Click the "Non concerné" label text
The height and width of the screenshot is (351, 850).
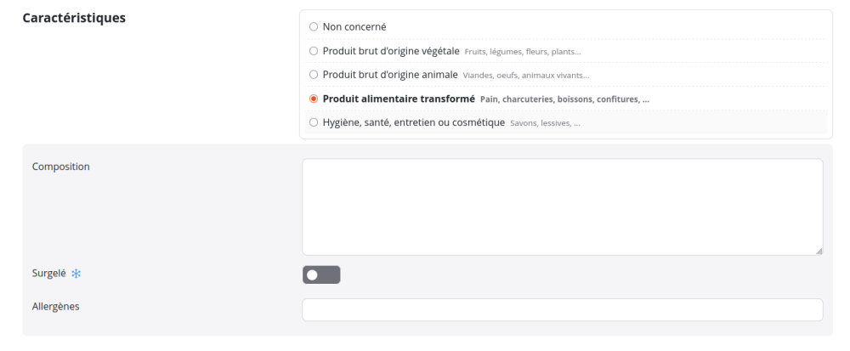coord(354,26)
